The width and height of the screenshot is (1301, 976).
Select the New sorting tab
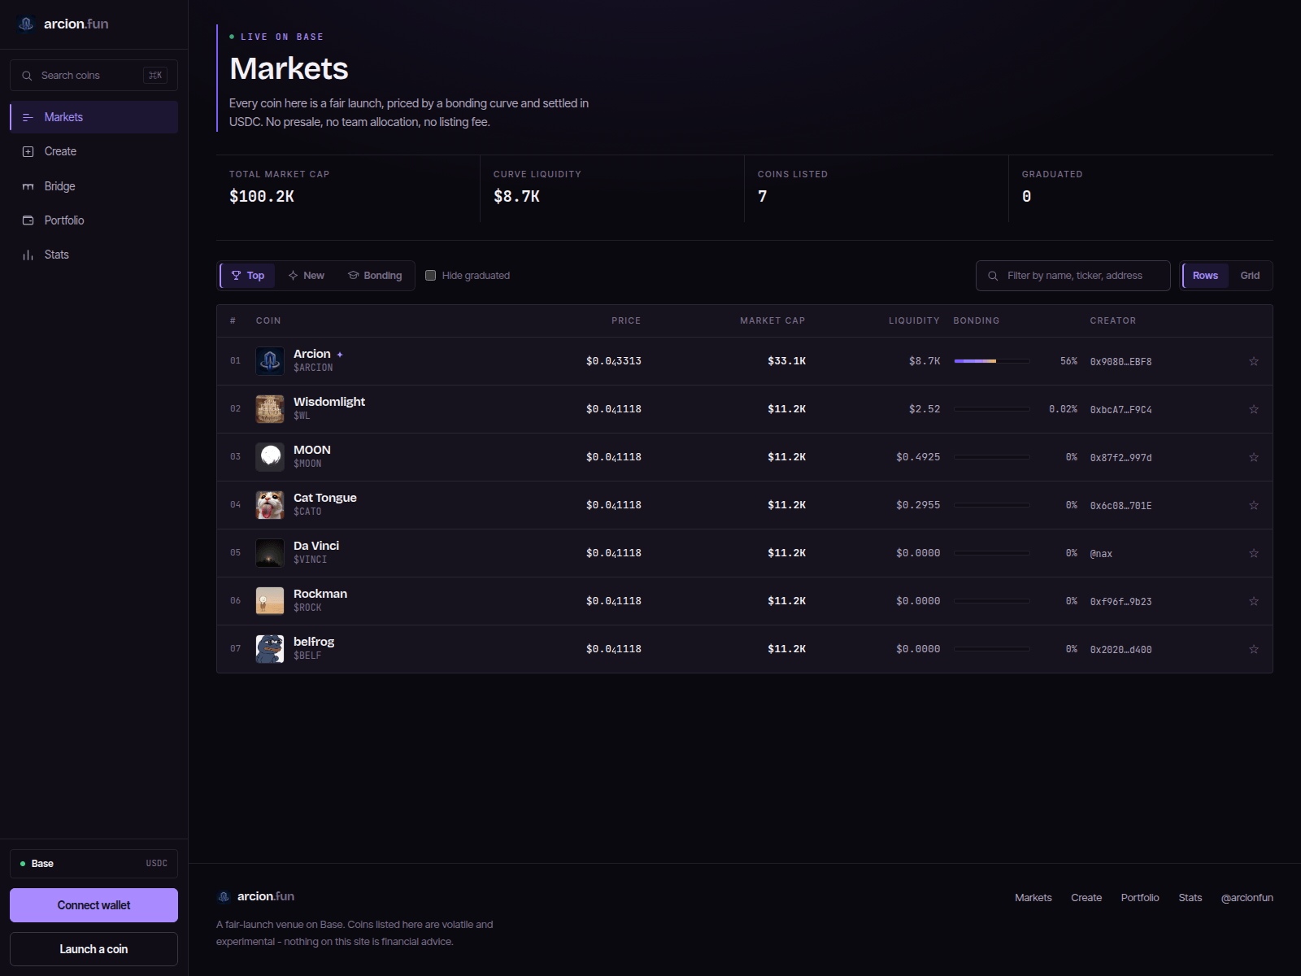point(307,276)
